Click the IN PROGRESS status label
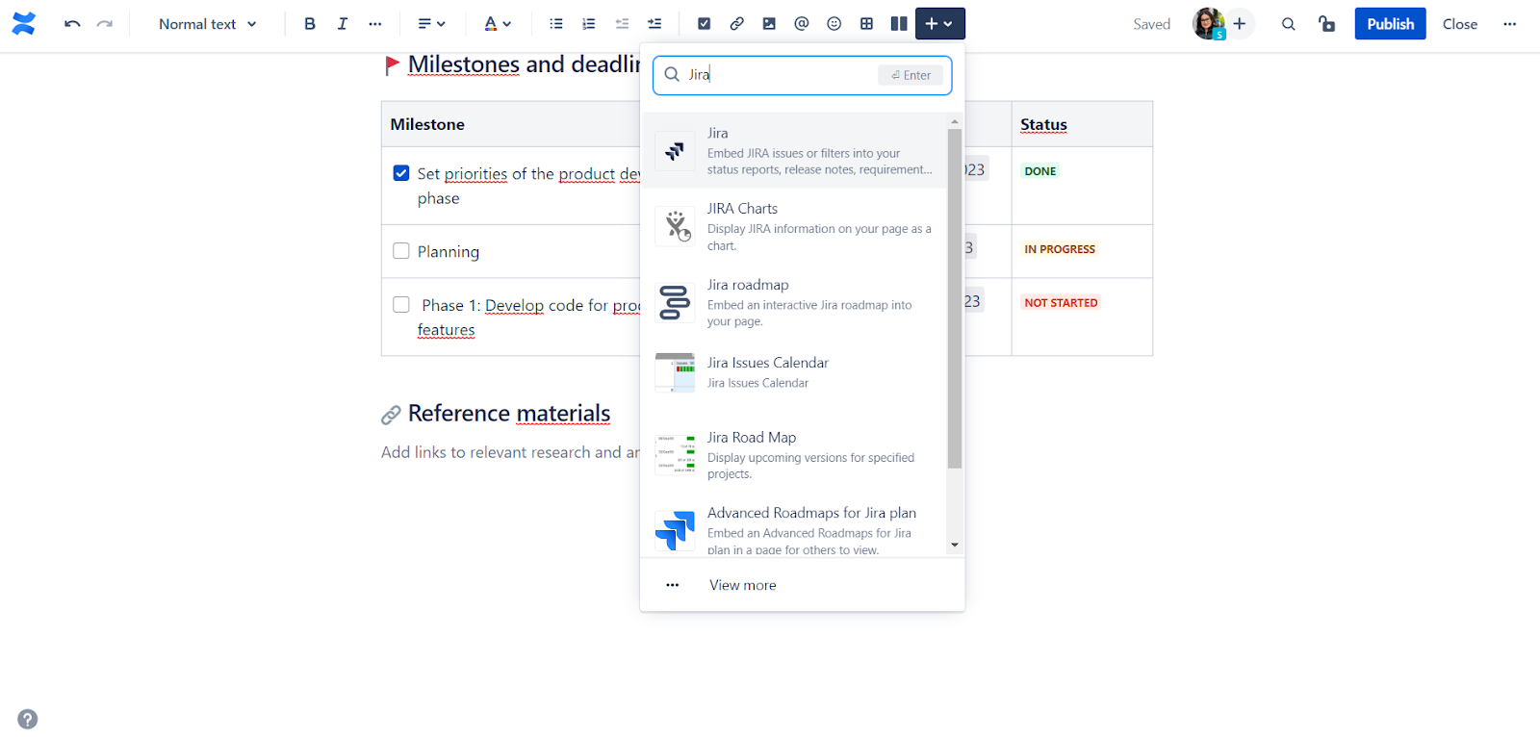Screen dimensions: 1540x737 (1060, 249)
